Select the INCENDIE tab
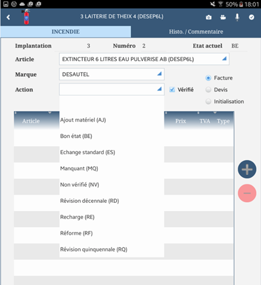 [66, 32]
